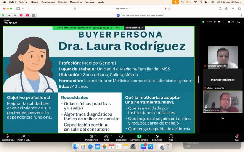Start video with the camera button
This screenshot has width=244, height=152.
click(x=23, y=136)
